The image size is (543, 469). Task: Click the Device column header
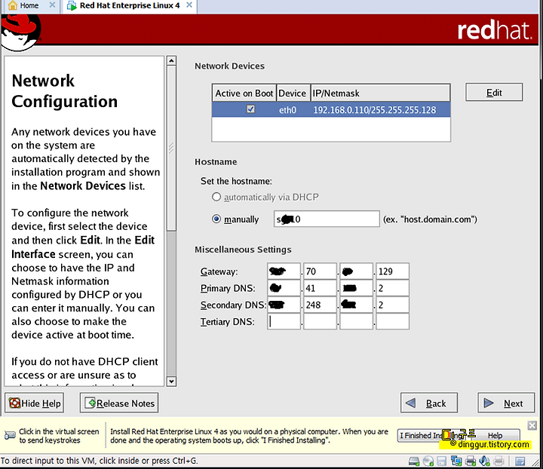point(293,93)
